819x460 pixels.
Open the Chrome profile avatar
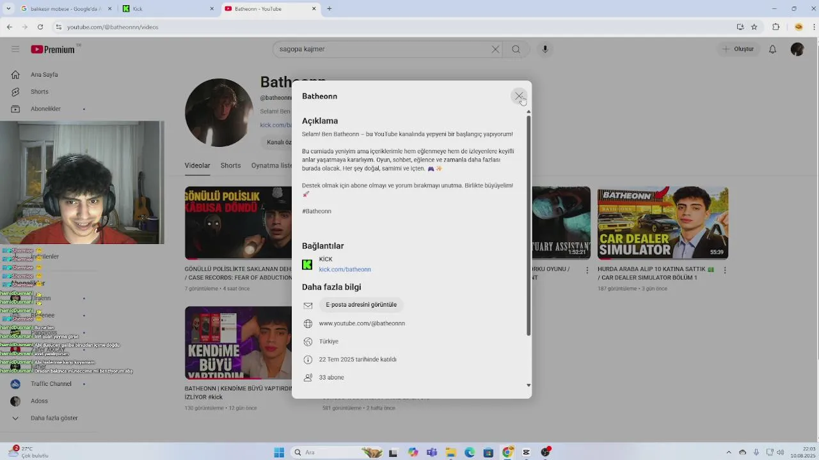[x=799, y=27]
